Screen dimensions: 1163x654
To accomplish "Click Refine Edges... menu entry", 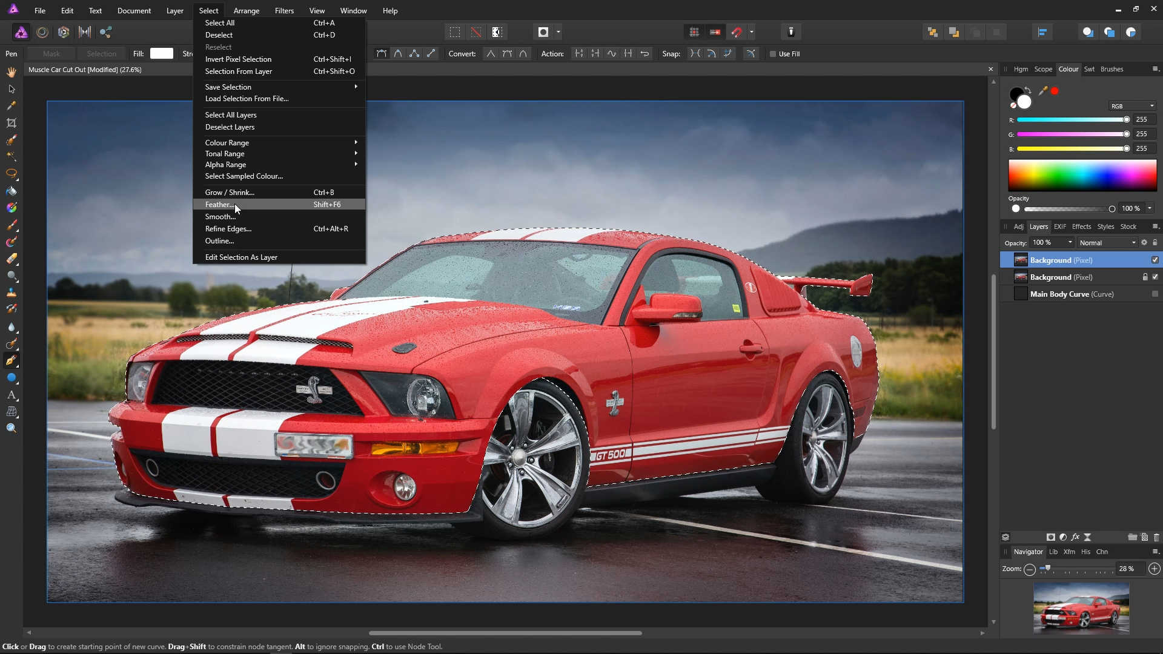I will (x=228, y=229).
